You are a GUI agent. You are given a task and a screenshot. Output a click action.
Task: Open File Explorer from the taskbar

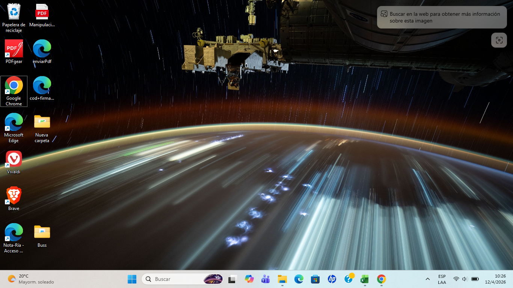click(x=282, y=279)
